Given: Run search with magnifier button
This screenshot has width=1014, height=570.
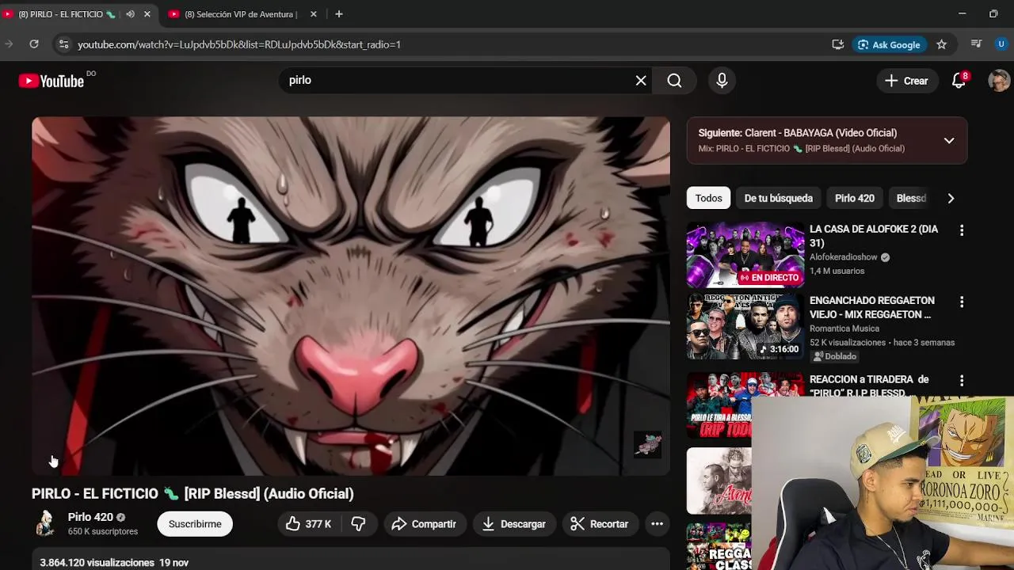Looking at the screenshot, I should click(674, 80).
